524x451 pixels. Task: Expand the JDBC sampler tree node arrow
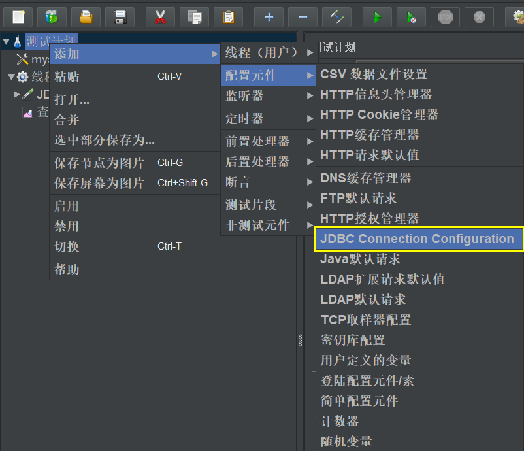[x=16, y=94]
